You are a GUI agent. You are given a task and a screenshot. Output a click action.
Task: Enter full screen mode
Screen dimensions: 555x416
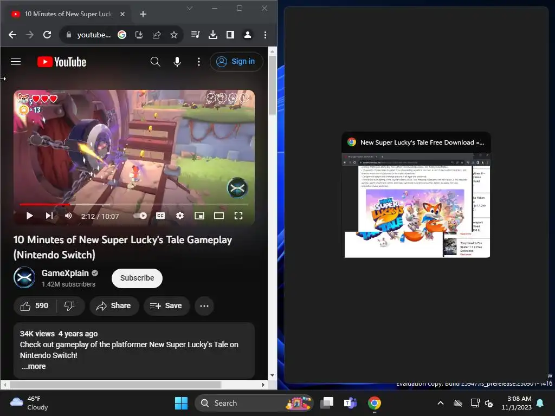point(238,216)
